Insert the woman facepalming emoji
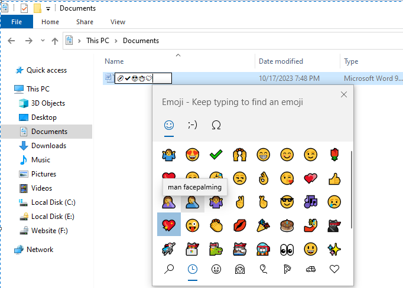Image resolution: width=403 pixels, height=288 pixels. tap(169, 202)
